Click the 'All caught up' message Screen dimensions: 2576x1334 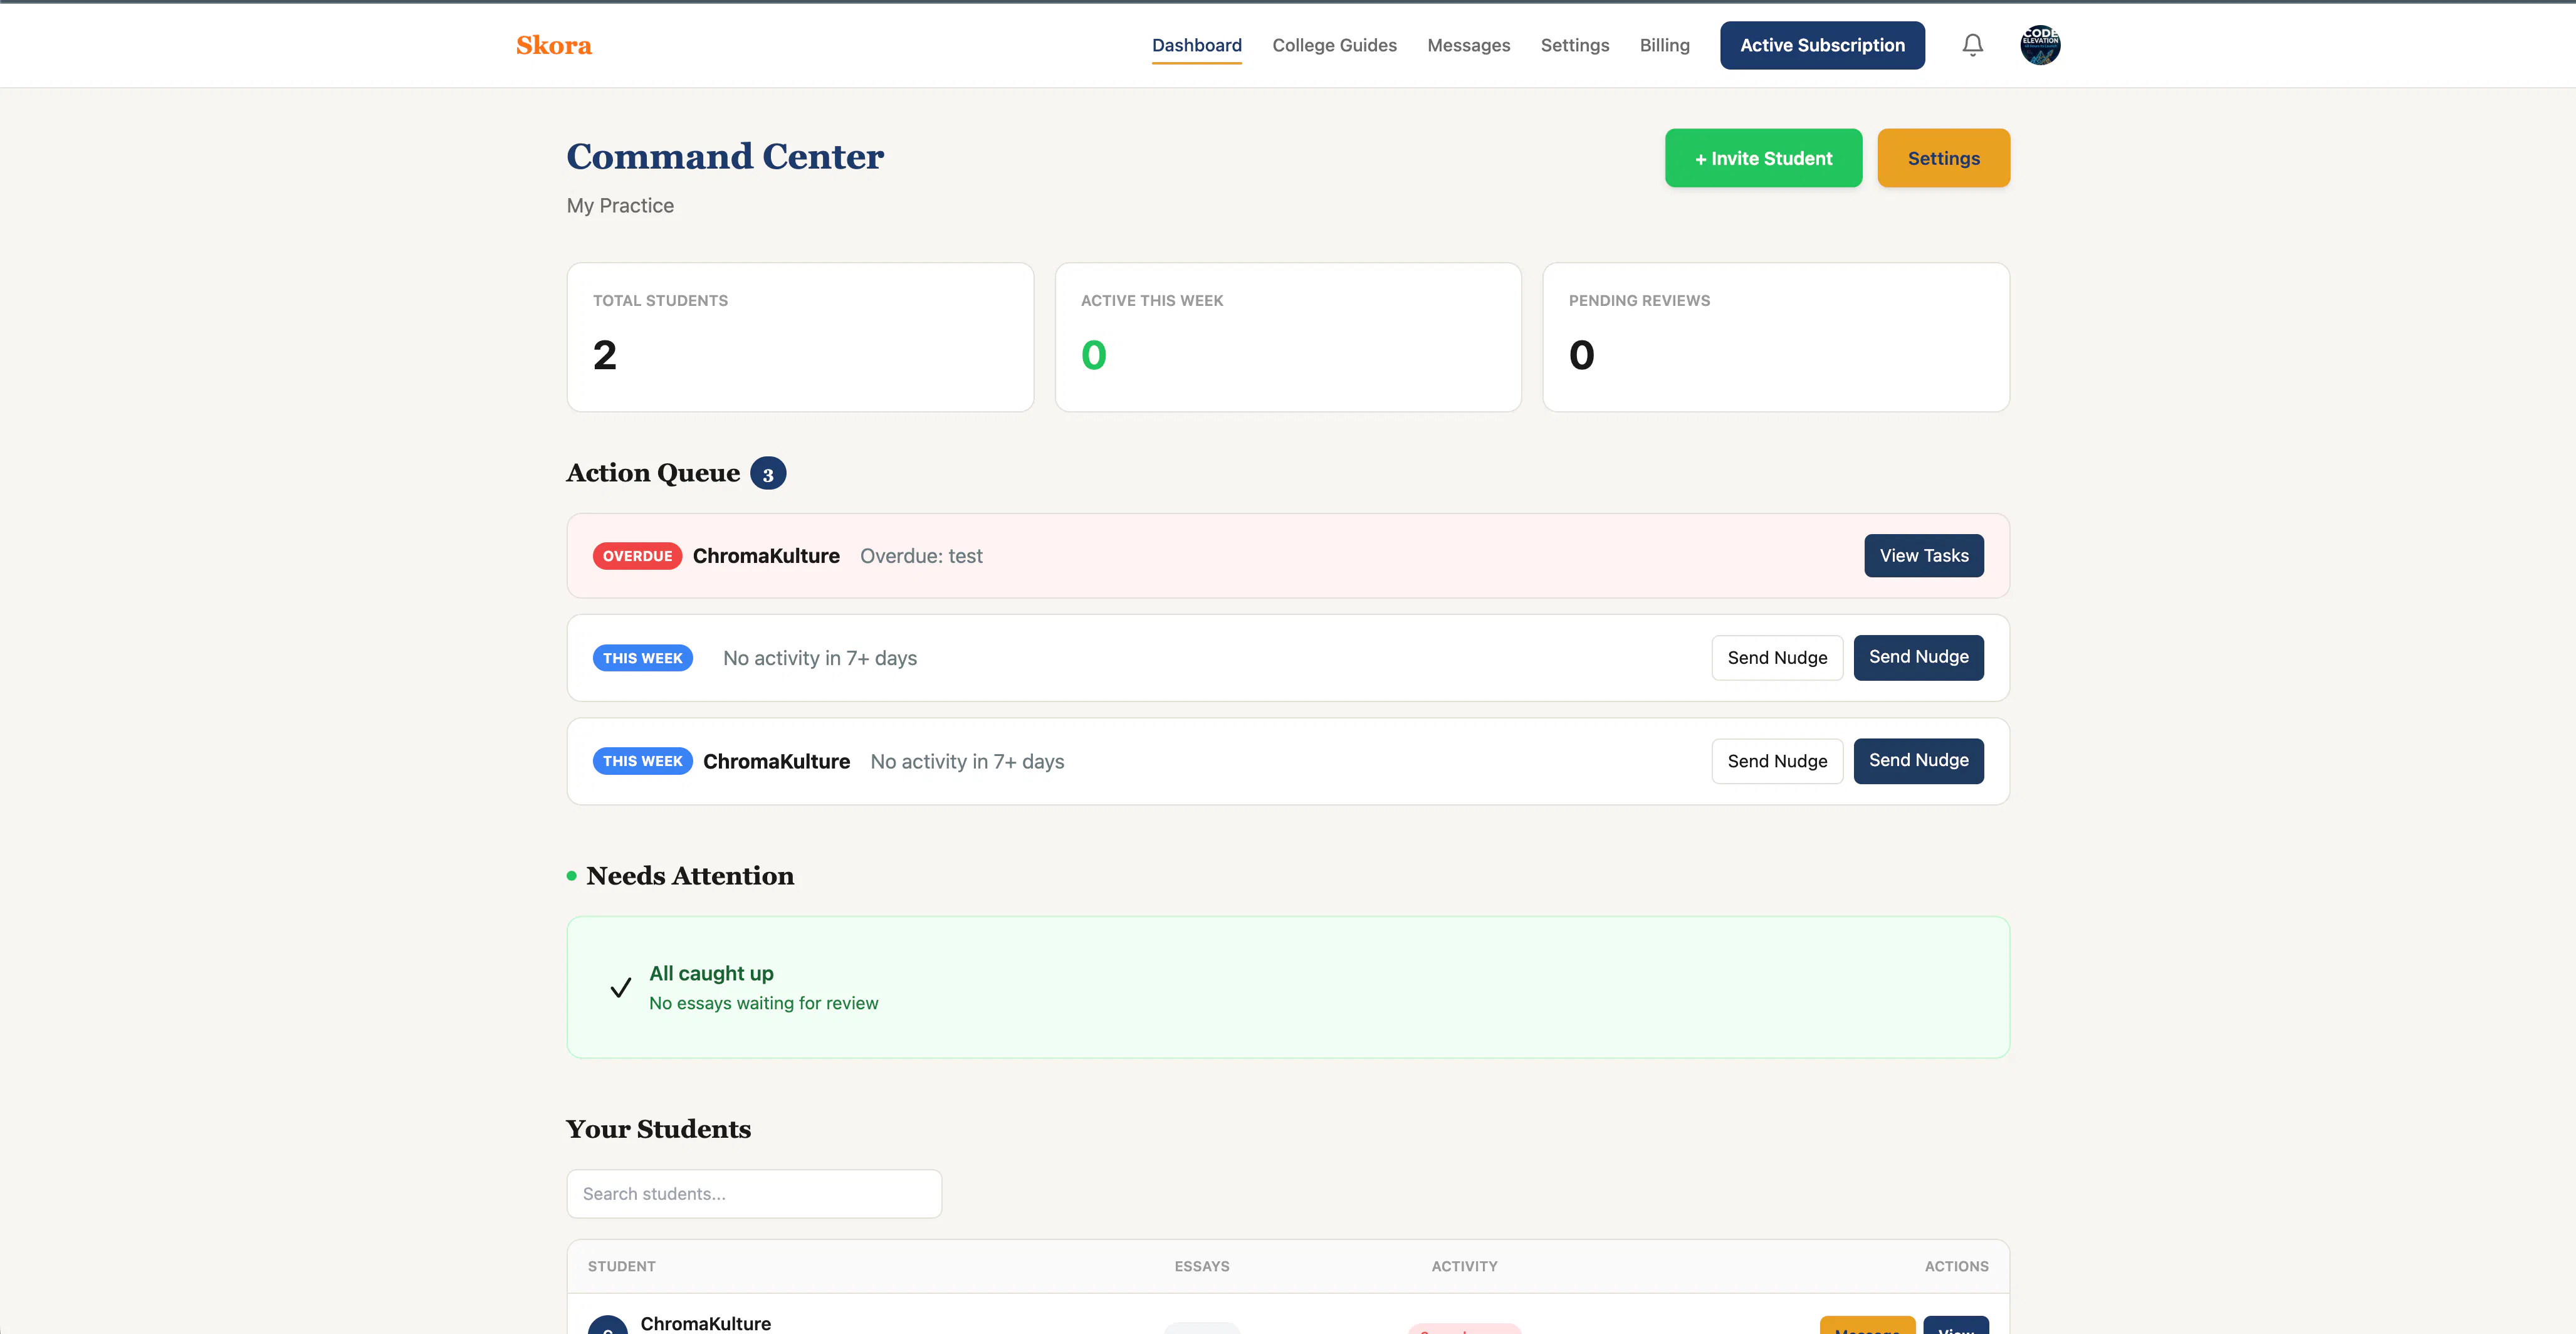711,973
